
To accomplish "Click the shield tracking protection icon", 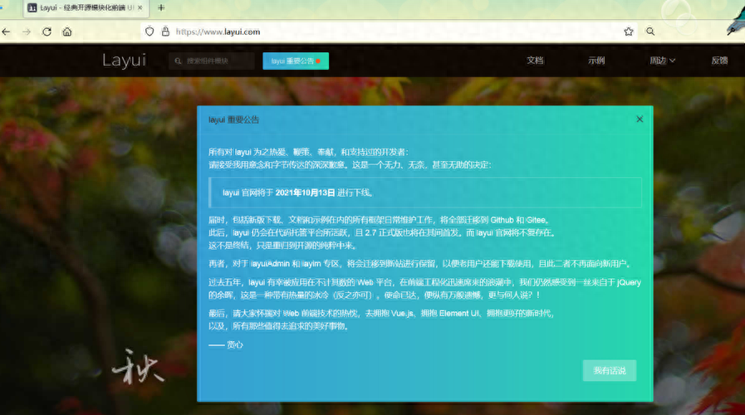I will [x=149, y=32].
